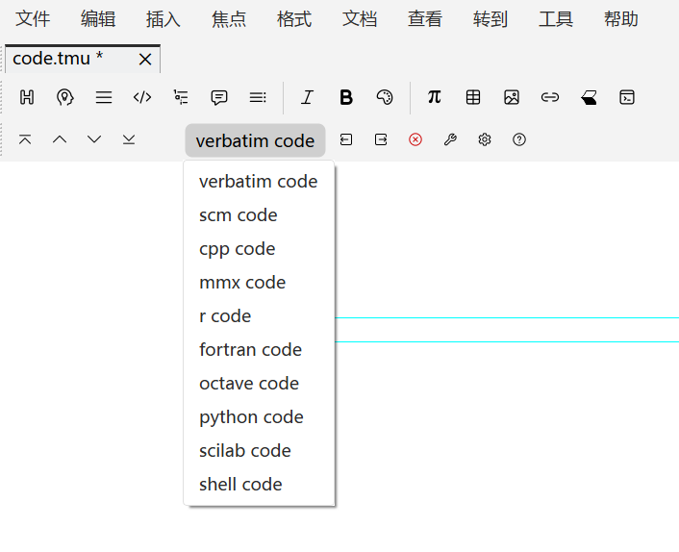This screenshot has width=679, height=552.
Task: Insert a table using the grid icon
Action: [x=473, y=97]
